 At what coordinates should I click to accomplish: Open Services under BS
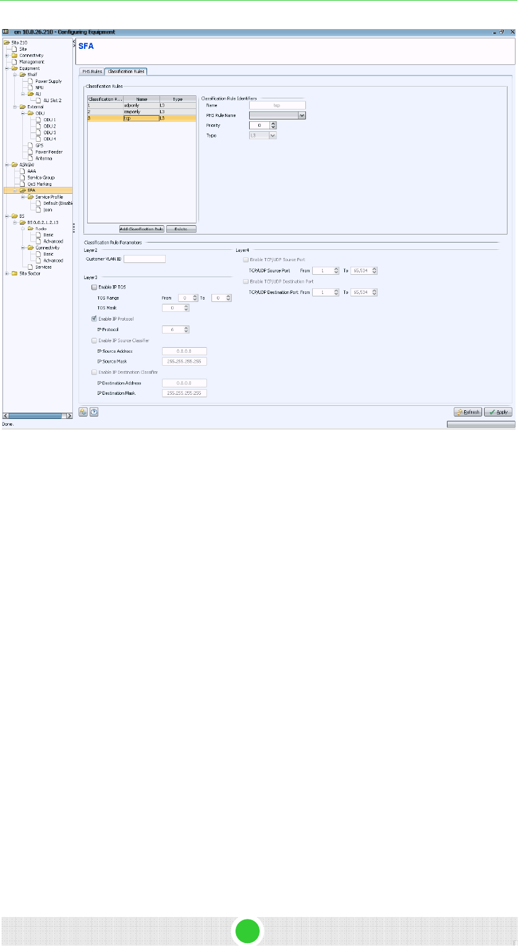coord(39,267)
